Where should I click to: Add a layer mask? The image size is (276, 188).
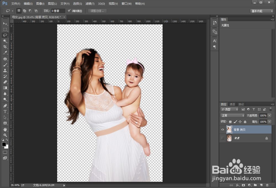243,185
